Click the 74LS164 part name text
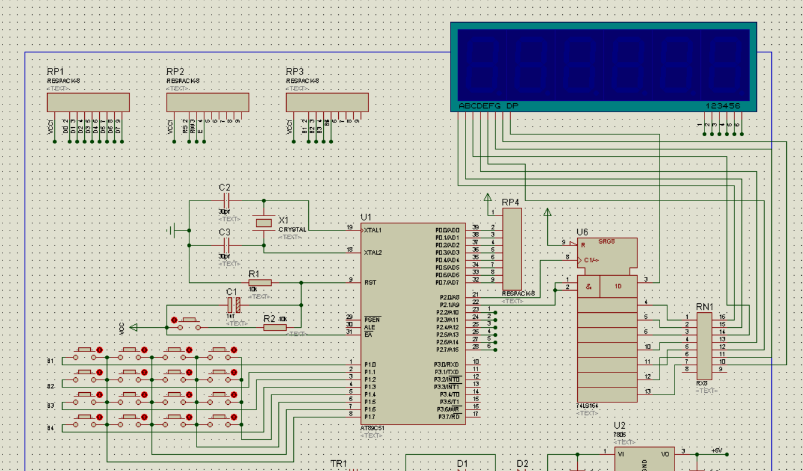 pos(587,406)
